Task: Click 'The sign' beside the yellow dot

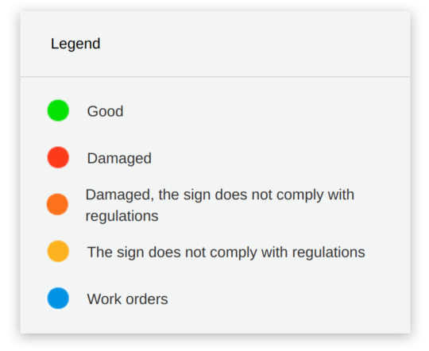Action: (115, 253)
